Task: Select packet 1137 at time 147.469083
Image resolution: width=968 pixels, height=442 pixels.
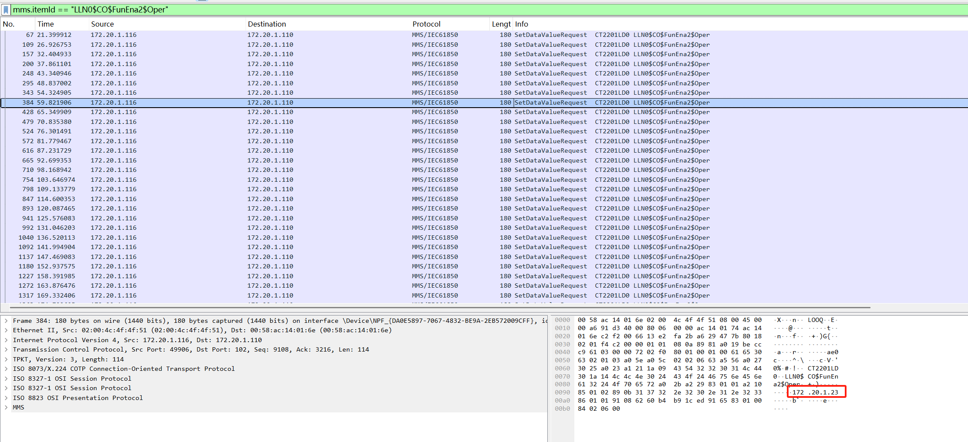Action: (x=484, y=257)
